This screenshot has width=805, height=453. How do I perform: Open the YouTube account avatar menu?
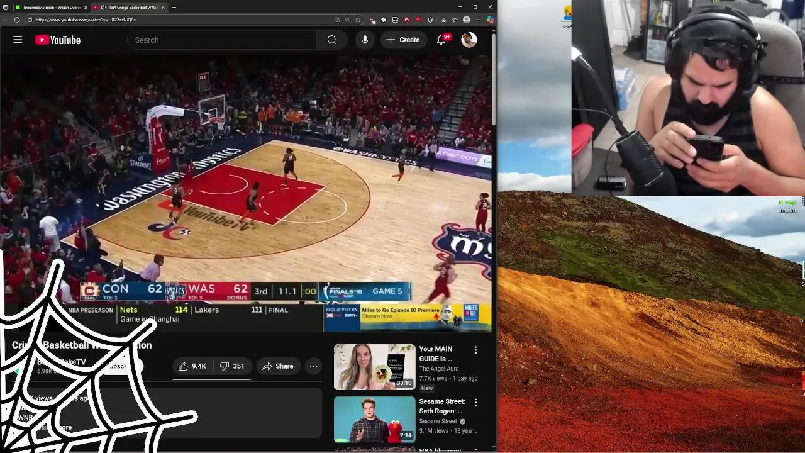(x=469, y=40)
